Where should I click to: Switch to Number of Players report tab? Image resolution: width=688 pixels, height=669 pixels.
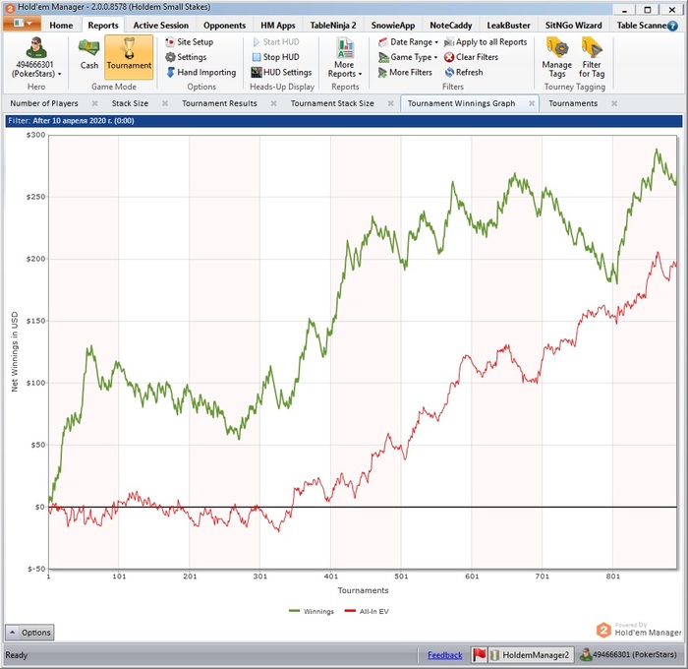(x=44, y=103)
